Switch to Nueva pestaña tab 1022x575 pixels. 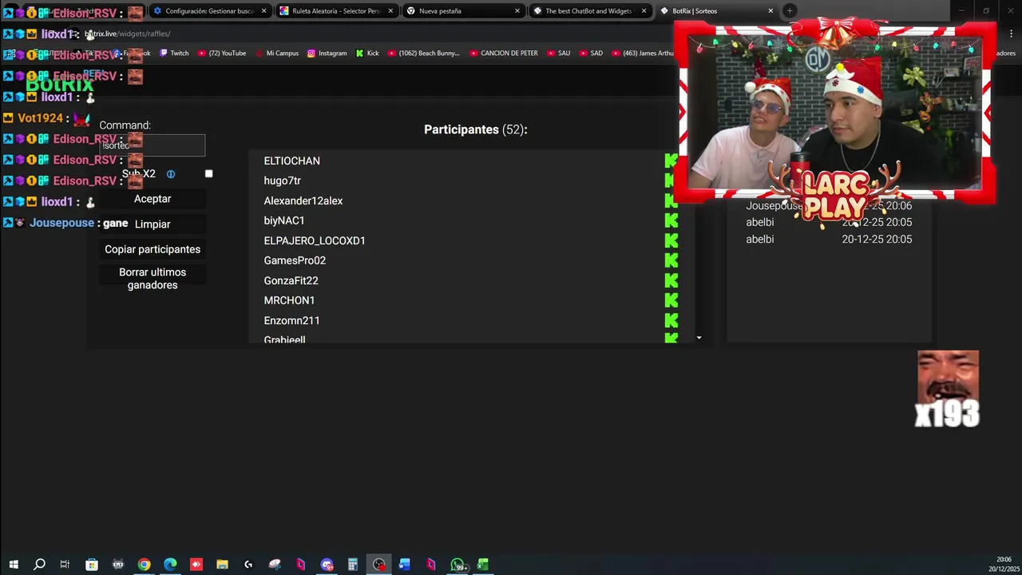463,11
